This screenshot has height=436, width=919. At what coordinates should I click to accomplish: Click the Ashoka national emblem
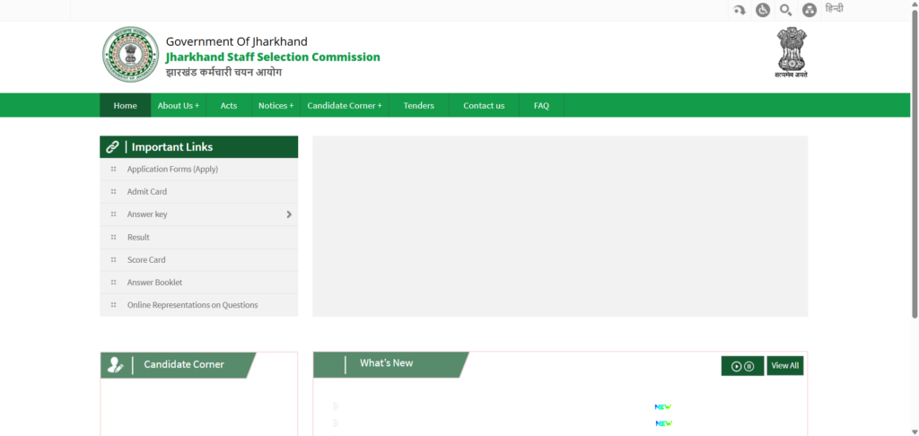point(791,53)
